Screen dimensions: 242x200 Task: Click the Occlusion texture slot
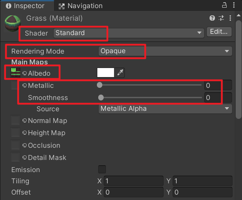[15, 145]
